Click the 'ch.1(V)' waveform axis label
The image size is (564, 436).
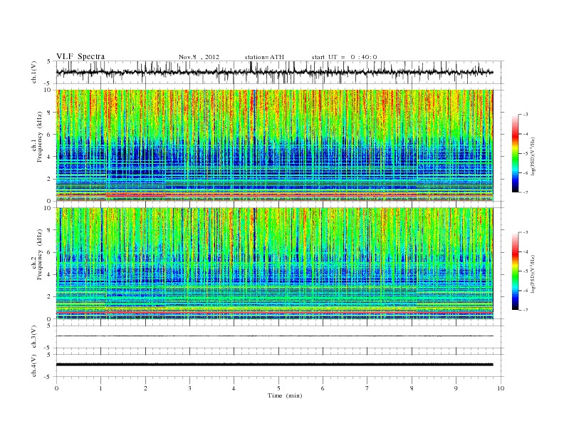tap(34, 72)
